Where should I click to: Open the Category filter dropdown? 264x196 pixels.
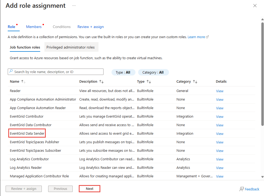(153, 72)
